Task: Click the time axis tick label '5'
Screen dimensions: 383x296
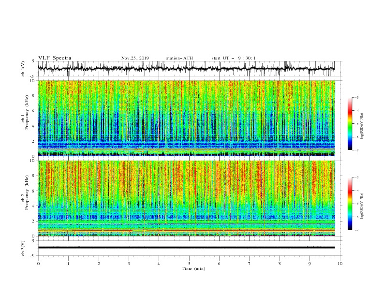Action: pyautogui.click(x=189, y=264)
